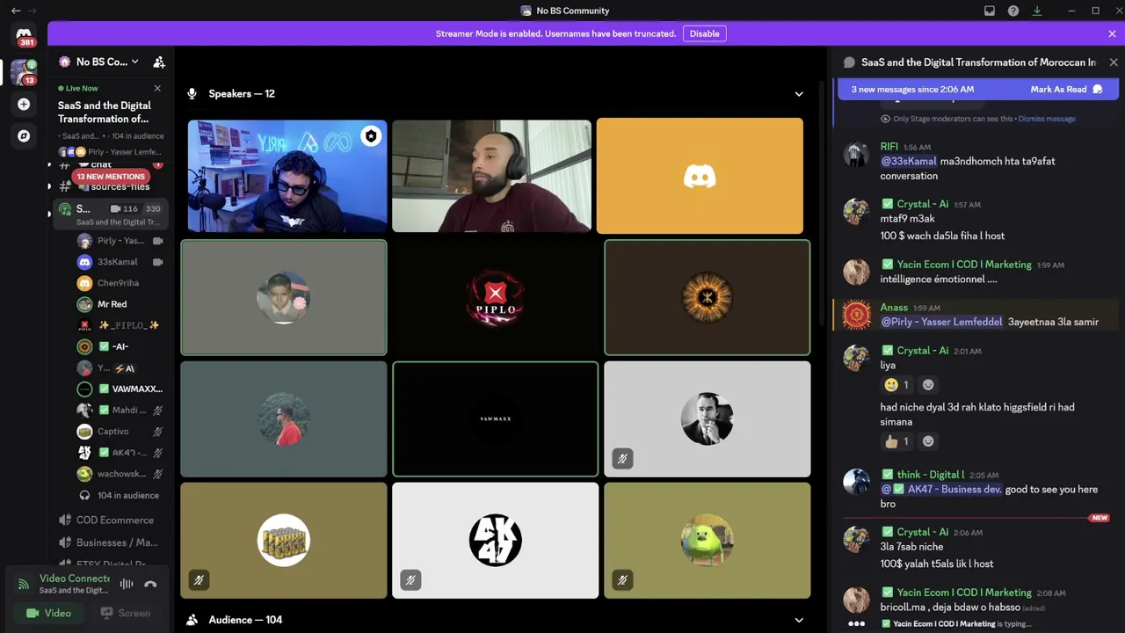Click RIFI's avatar in the chat
Screen dimensions: 1125x633
click(856, 155)
